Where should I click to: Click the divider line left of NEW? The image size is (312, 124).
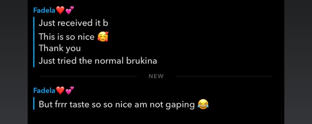coord(88,76)
